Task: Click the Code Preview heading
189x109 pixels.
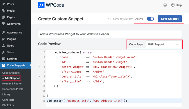Action: tap(49, 44)
